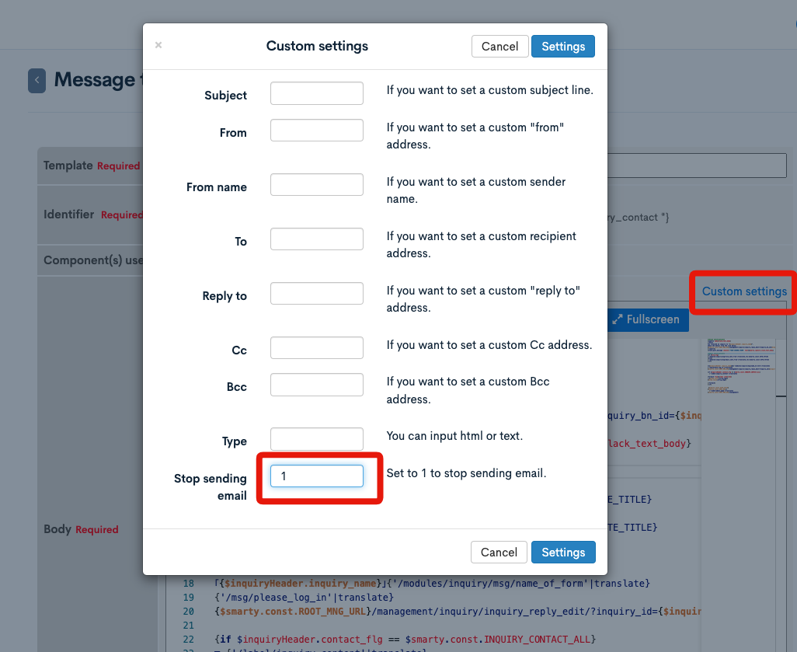Click the To recipient field
The height and width of the screenshot is (652, 797).
point(316,239)
